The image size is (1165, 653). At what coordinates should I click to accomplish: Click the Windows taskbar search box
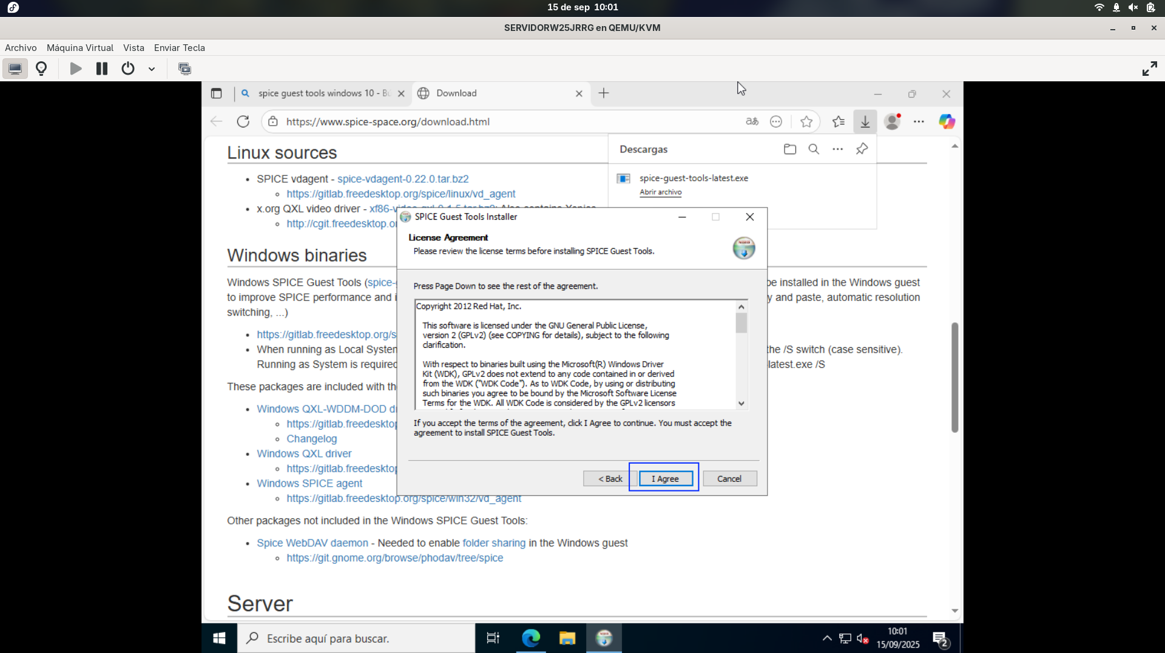(356, 638)
